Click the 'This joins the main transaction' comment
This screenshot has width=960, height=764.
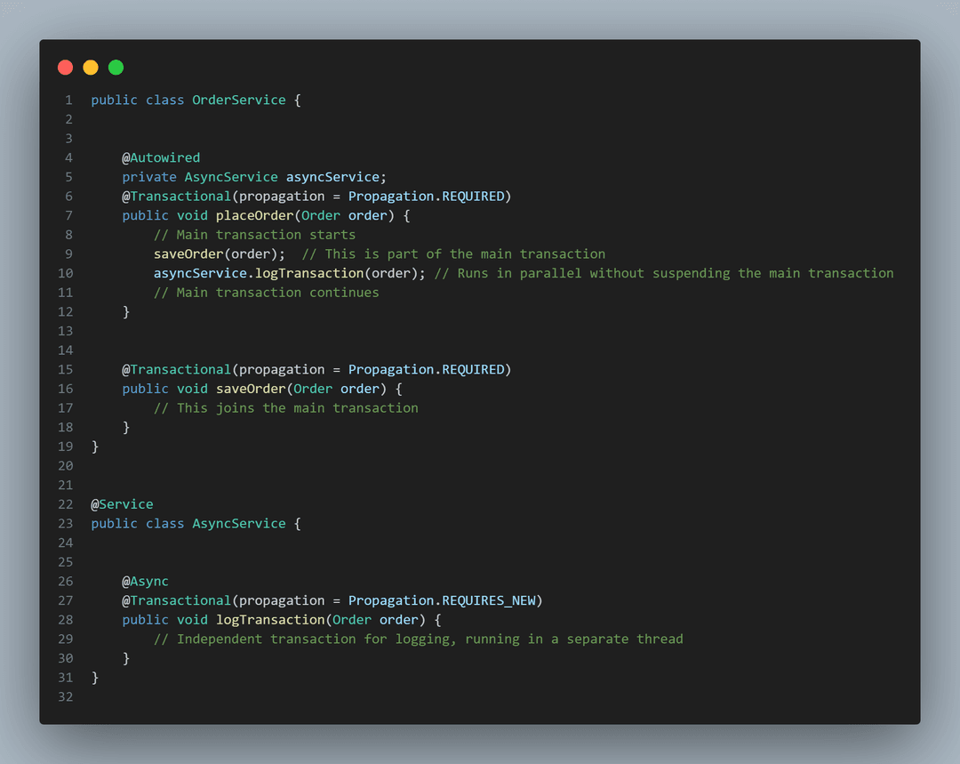pos(285,408)
